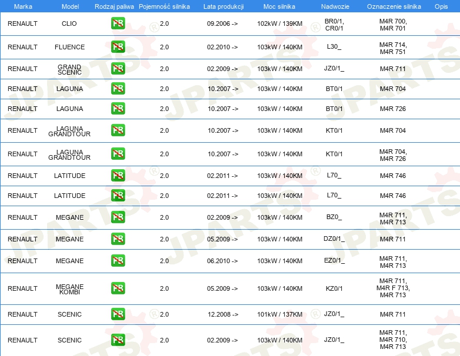Select the fuel icon of LAGUNA with engine M4R 726

point(118,109)
